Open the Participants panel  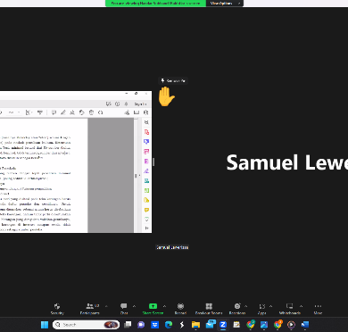[x=90, y=309]
